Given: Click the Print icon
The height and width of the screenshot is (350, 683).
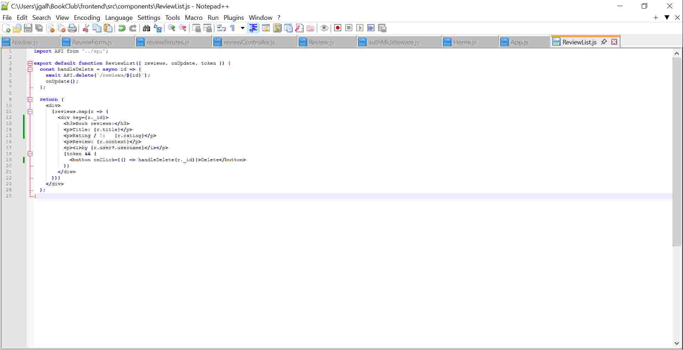Looking at the screenshot, I should point(72,28).
